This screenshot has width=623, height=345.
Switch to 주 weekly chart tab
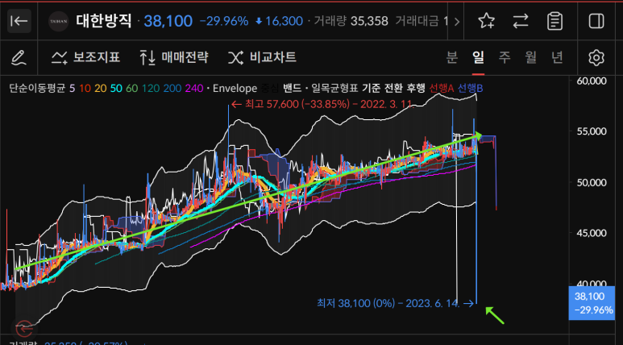tap(505, 57)
